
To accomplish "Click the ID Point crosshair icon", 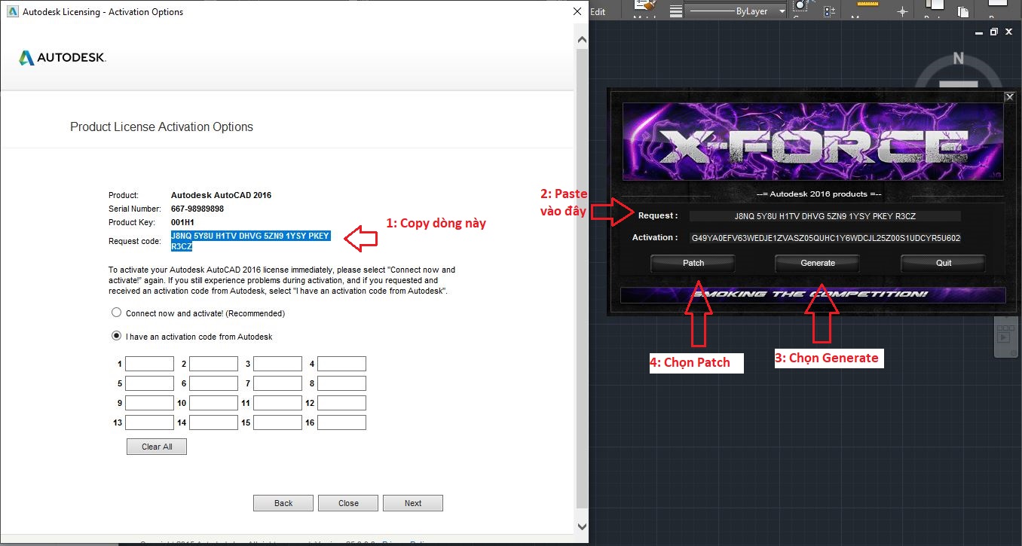I will click(x=902, y=11).
